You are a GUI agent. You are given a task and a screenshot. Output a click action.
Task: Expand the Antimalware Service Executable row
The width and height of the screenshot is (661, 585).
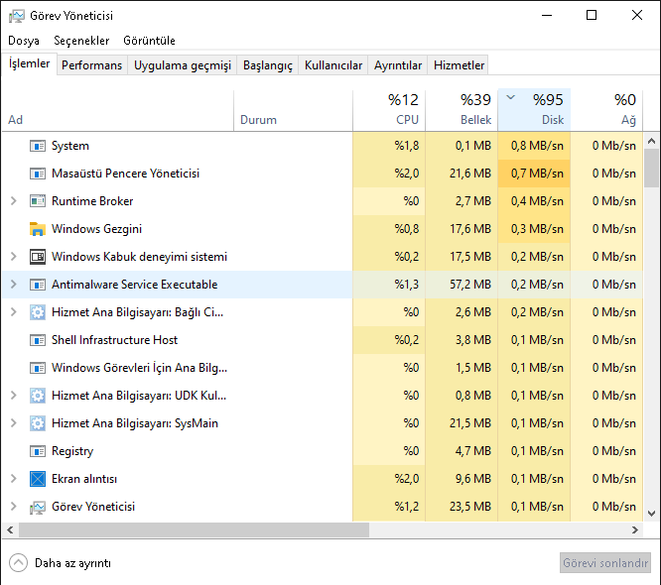(13, 285)
